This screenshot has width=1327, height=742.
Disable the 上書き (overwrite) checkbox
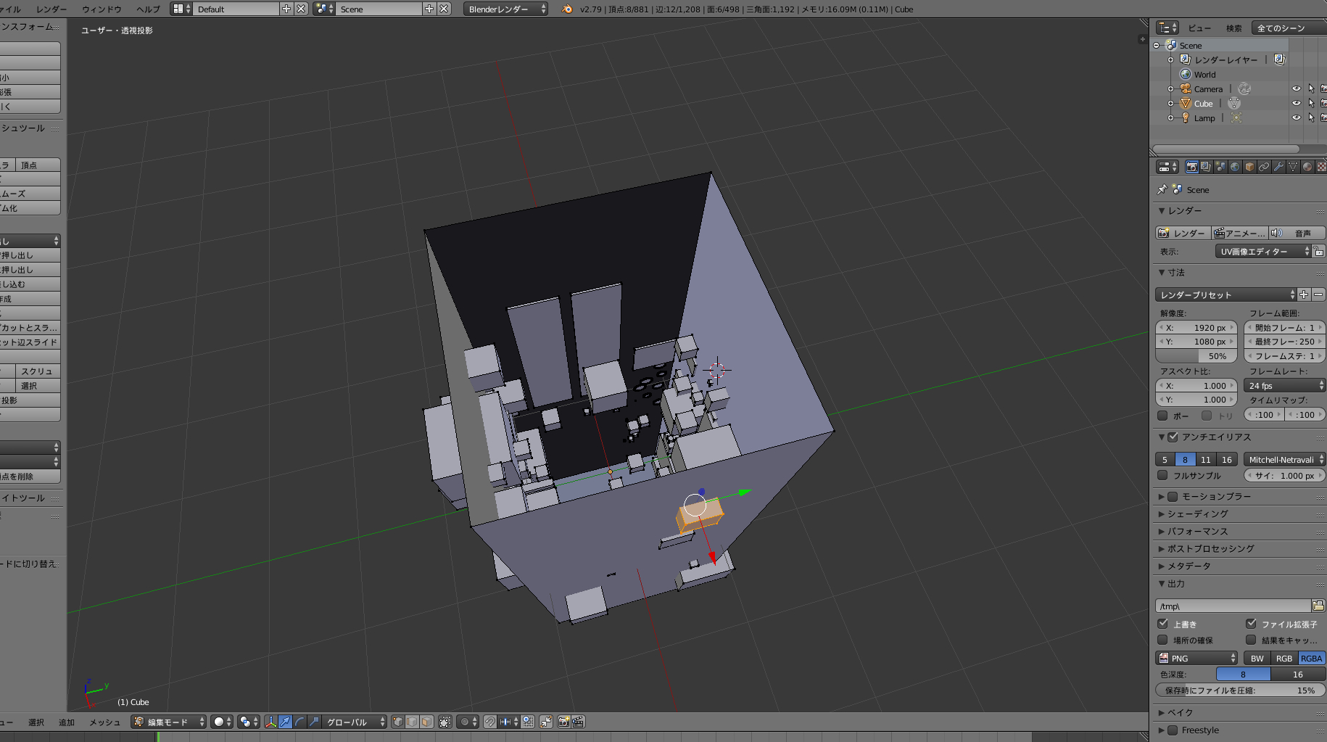click(1163, 624)
